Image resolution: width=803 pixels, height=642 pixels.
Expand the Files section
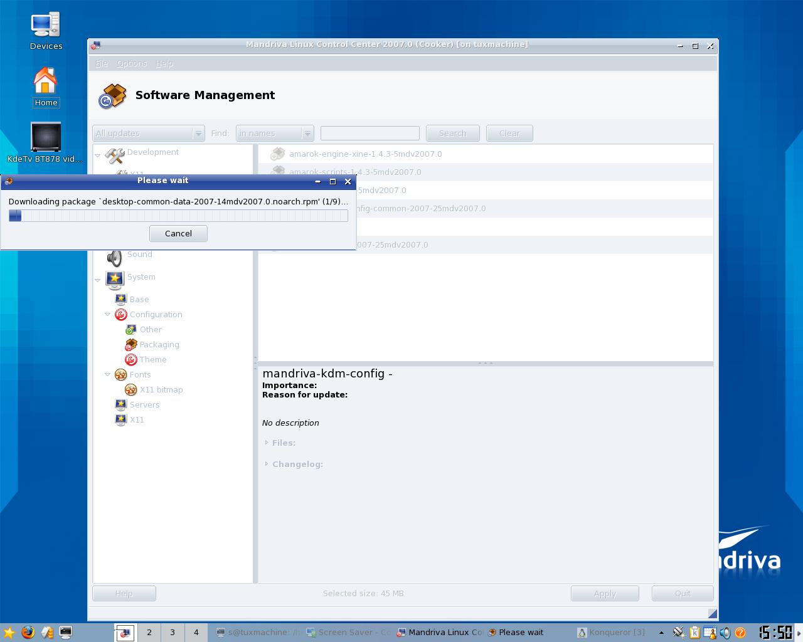pos(267,443)
